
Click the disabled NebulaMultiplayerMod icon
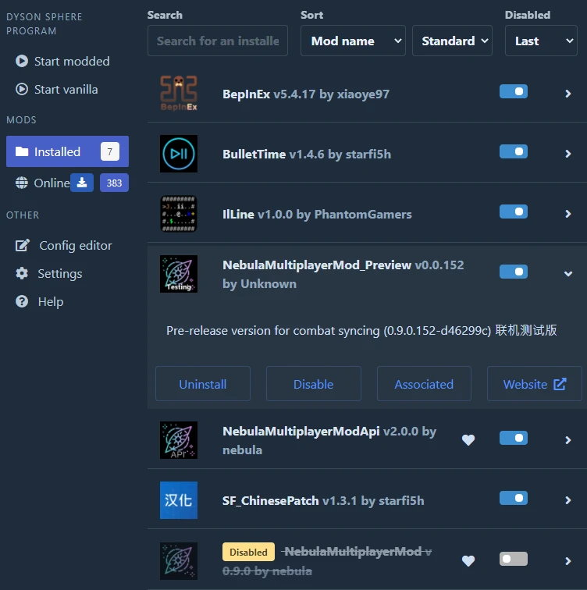coord(179,560)
